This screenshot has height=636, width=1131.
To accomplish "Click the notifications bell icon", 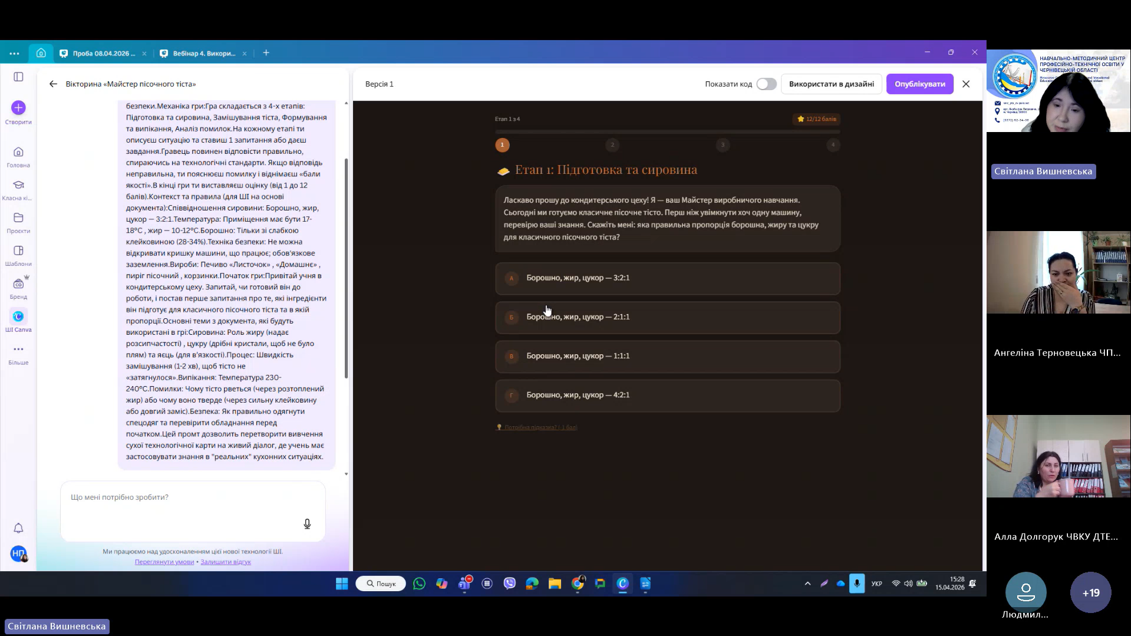I will [x=18, y=528].
